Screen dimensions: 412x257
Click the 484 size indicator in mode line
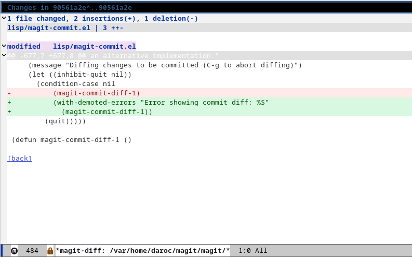32,251
